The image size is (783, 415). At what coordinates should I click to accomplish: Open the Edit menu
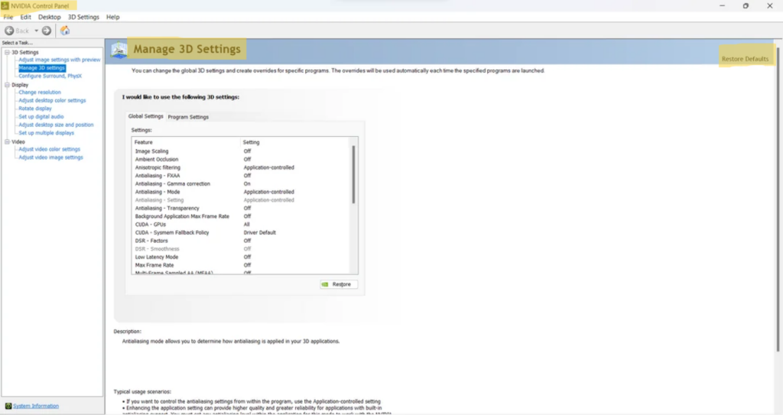(x=25, y=17)
